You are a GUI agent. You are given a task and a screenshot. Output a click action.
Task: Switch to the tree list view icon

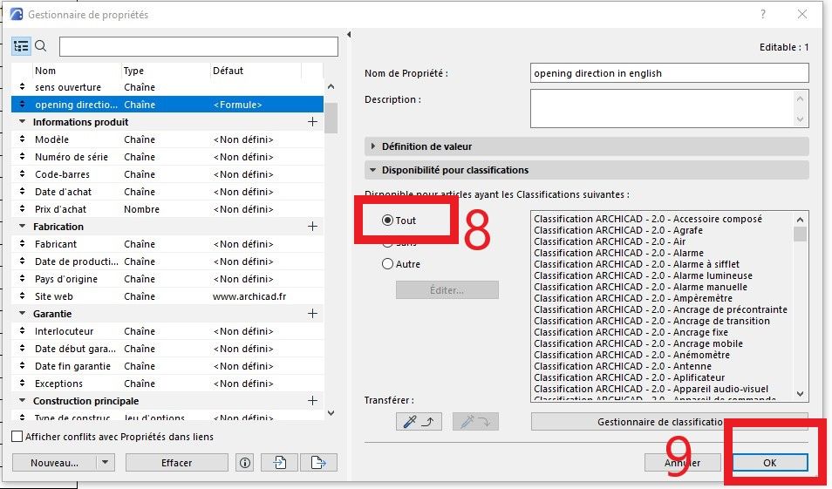(21, 47)
